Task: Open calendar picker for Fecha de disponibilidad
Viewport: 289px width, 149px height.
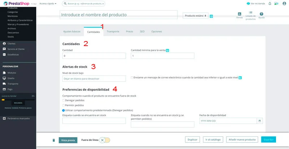Action: point(260,121)
